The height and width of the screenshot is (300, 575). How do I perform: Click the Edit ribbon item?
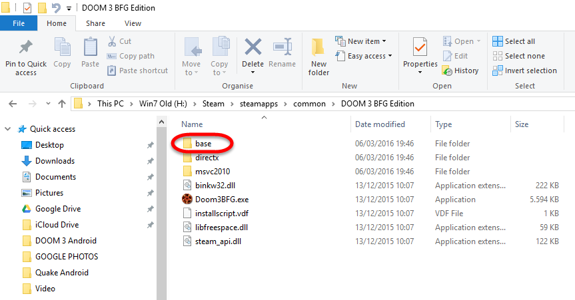click(456, 56)
